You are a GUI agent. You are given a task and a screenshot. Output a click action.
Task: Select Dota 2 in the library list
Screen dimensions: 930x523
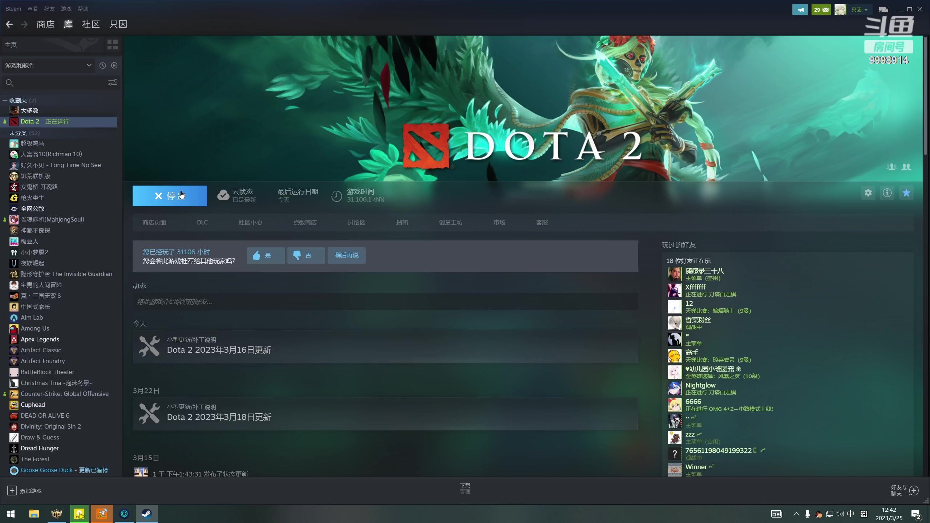pyautogui.click(x=59, y=122)
